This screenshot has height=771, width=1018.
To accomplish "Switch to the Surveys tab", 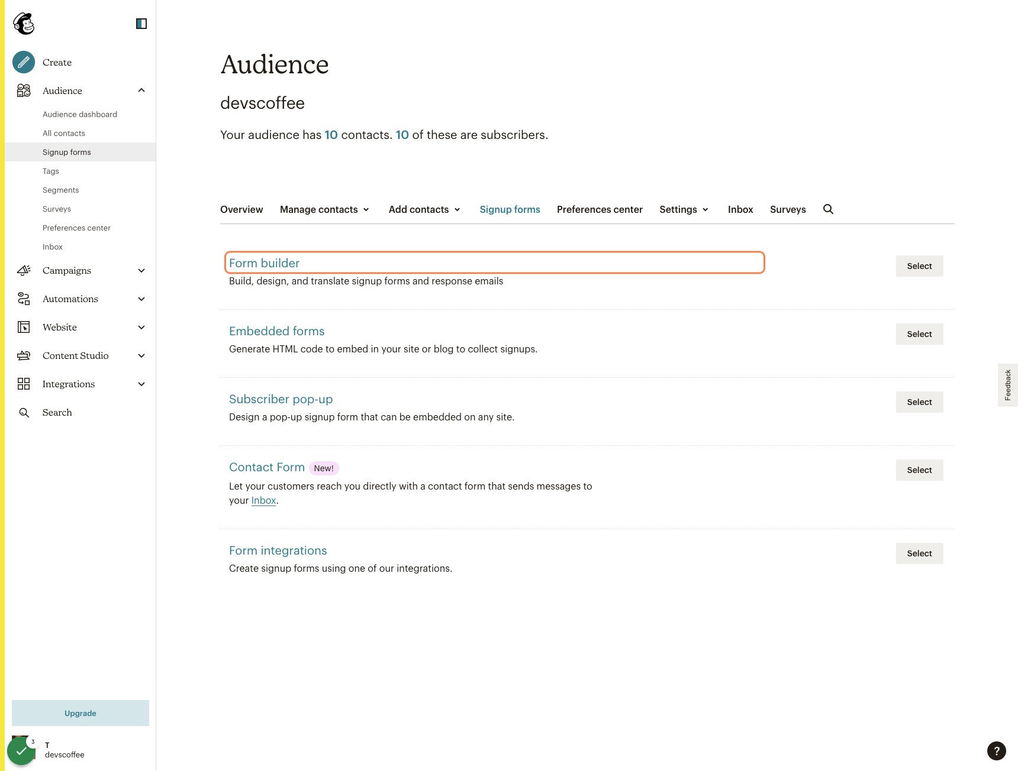I will 788,209.
